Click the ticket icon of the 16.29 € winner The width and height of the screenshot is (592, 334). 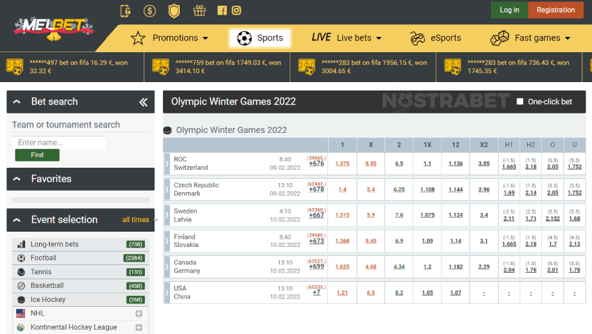click(15, 67)
